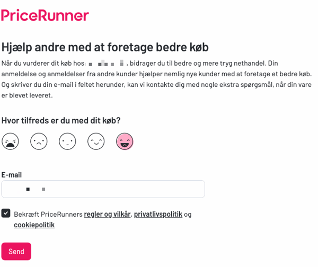Image resolution: width=318 pixels, height=267 pixels.
Task: Uncheck the Bekræft PriceRunners terms checkbox
Action: coord(6,213)
